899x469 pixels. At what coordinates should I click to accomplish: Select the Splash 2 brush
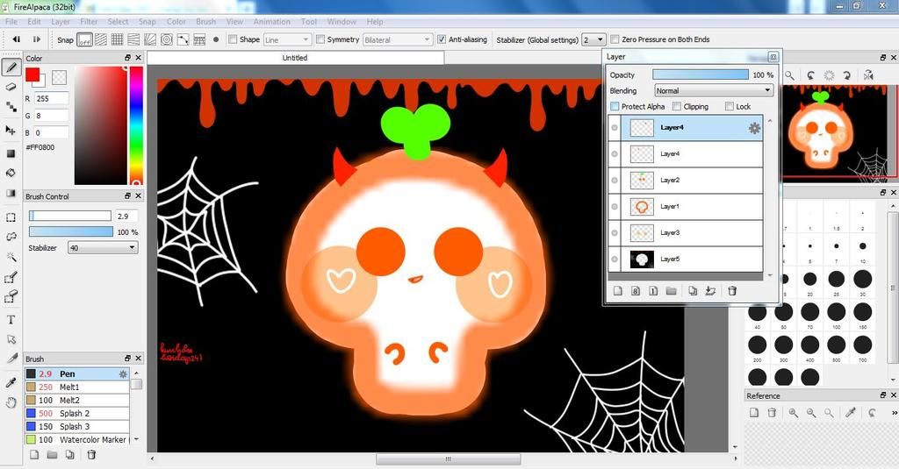tap(77, 414)
